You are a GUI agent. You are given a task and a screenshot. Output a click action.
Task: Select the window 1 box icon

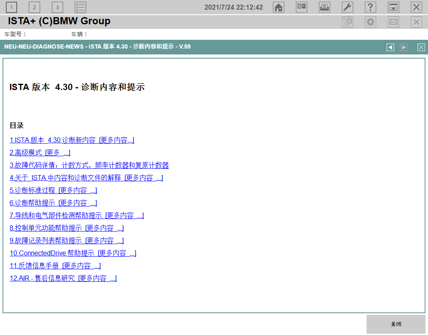tap(11, 8)
